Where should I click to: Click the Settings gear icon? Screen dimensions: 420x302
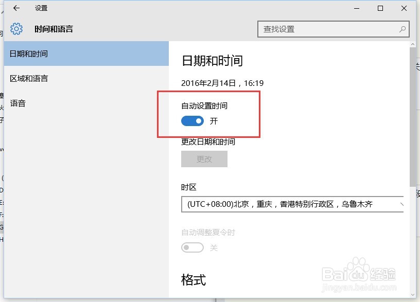click(16, 28)
